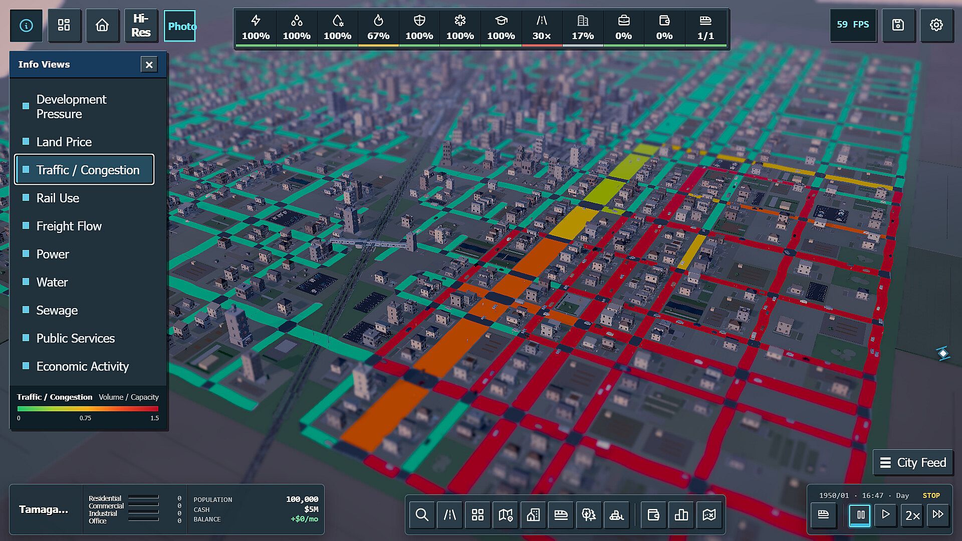The height and width of the screenshot is (541, 962).
Task: Click the STOP label in time panel
Action: point(931,495)
